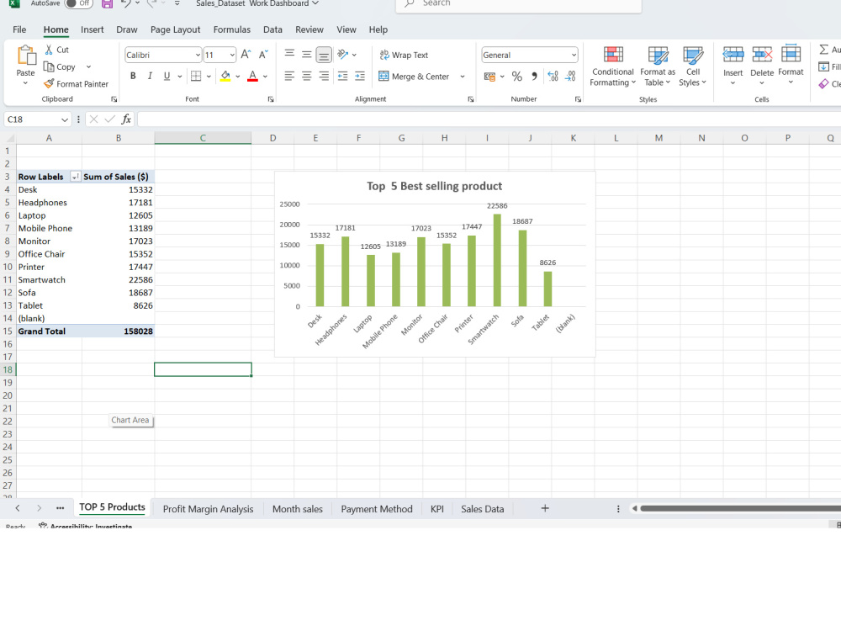Toggle Bottom Align button
841x631 pixels.
pos(324,55)
